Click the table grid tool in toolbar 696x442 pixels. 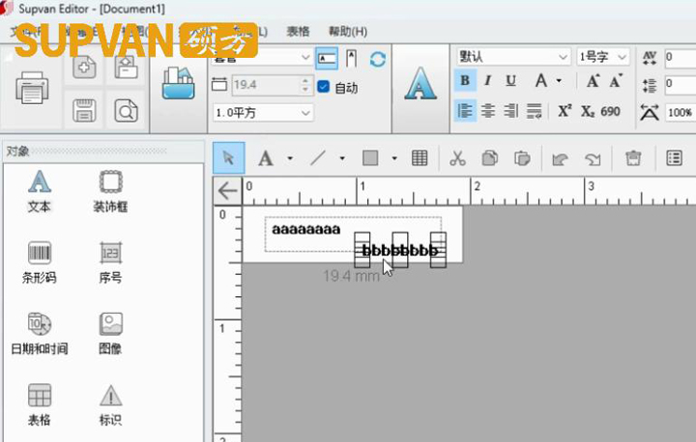pyautogui.click(x=420, y=158)
